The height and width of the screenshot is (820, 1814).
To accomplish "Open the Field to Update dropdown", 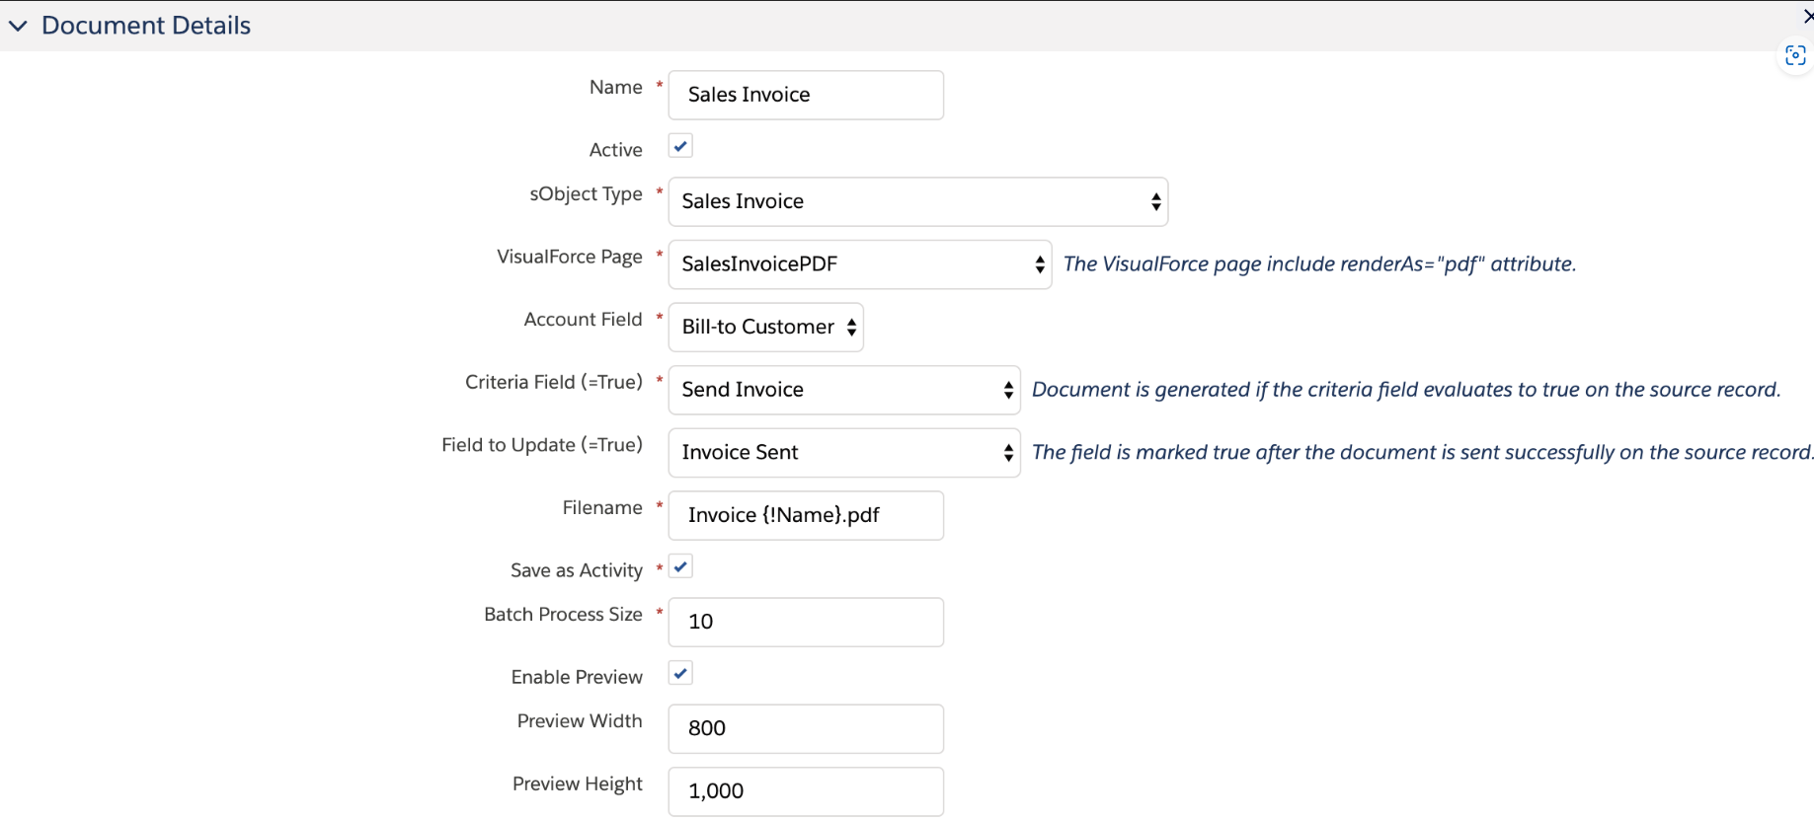I will [844, 453].
